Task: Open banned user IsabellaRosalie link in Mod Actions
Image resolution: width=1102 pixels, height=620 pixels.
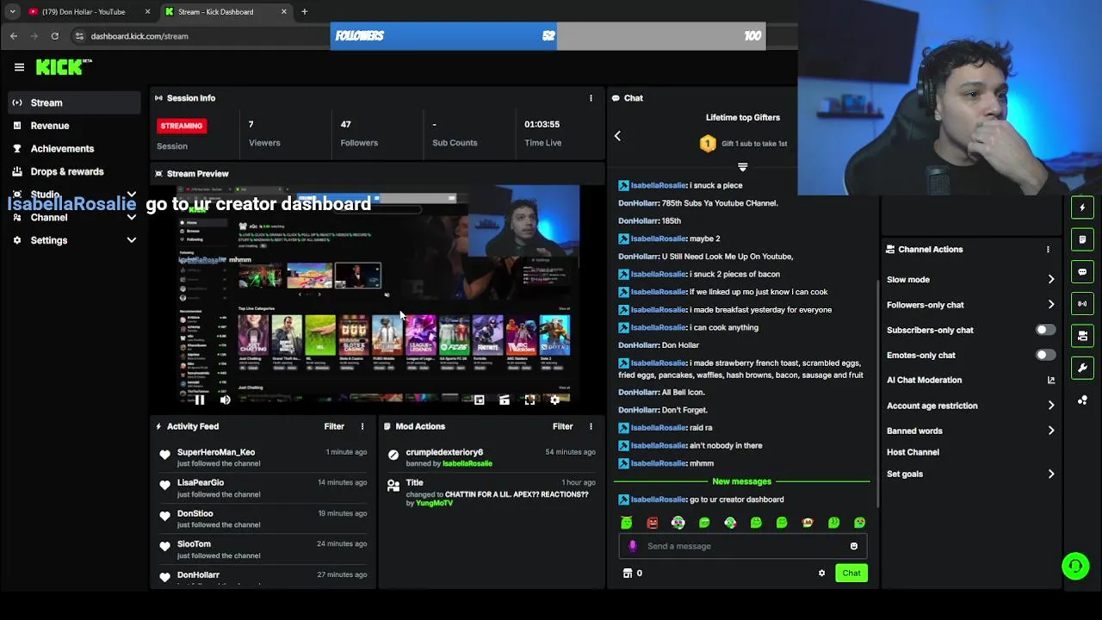Action: coord(467,463)
